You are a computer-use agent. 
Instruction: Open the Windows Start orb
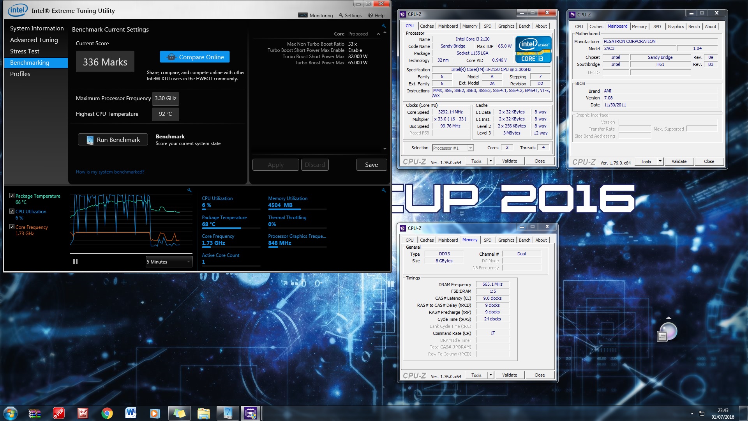point(11,413)
